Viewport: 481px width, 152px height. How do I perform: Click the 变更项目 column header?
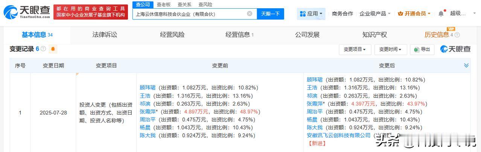[107, 66]
